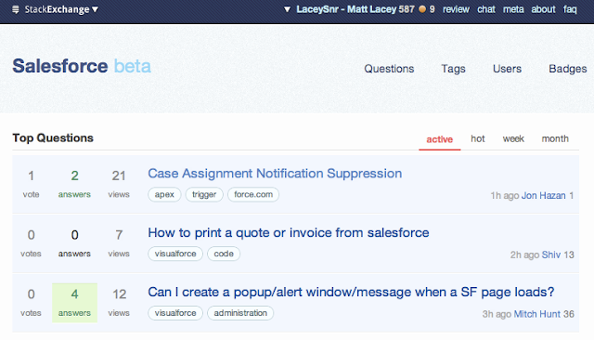Click the StackExchange logo icon
594x340 pixels.
16,9
